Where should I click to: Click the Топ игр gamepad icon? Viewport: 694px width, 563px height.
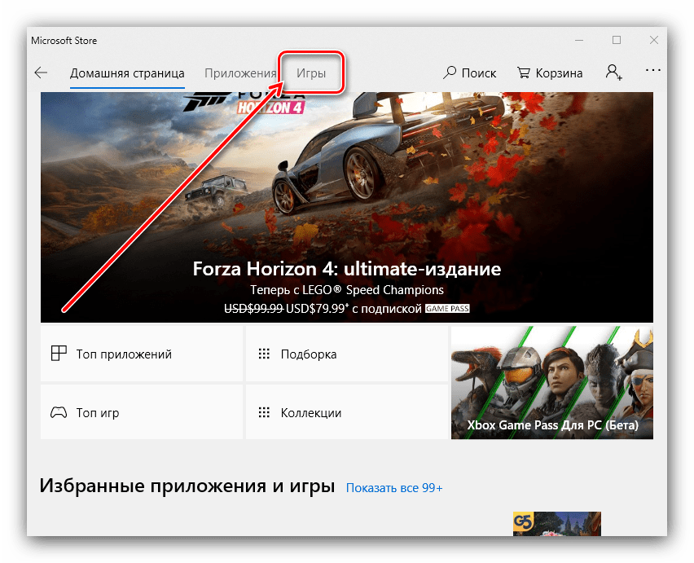59,412
